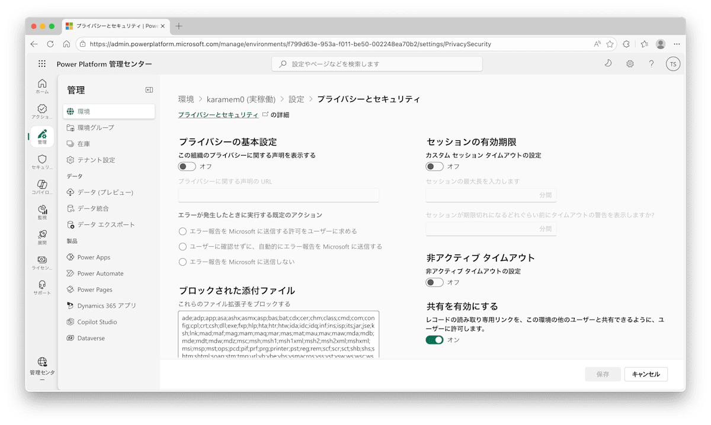The height and width of the screenshot is (425, 711).
Task: Add page to favorites star
Action: (x=609, y=44)
